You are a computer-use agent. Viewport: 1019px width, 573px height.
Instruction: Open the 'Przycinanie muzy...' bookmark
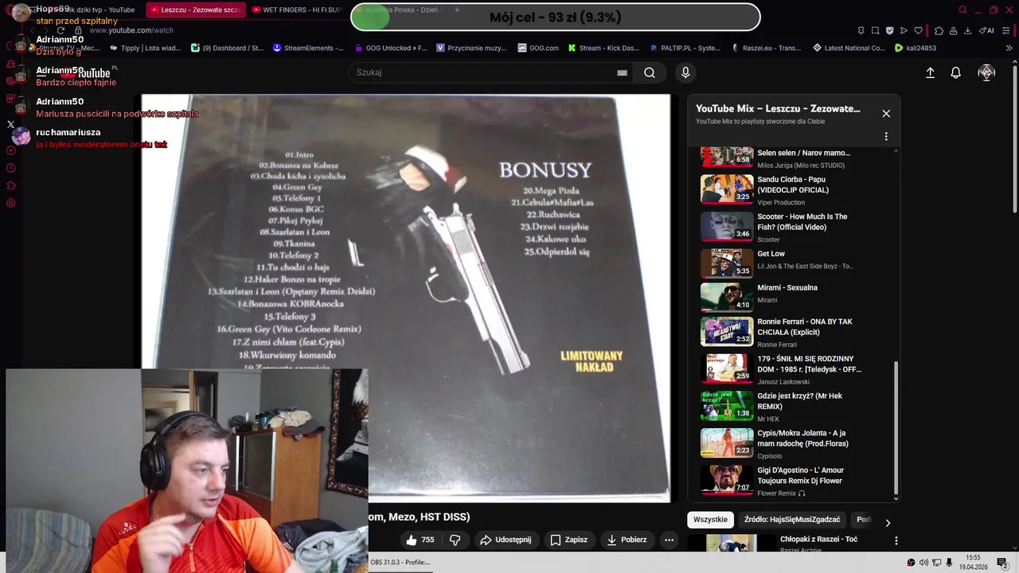click(x=471, y=48)
